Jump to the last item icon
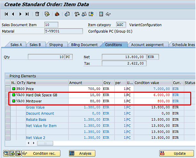The height and width of the screenshot is (158, 196). point(27,14)
